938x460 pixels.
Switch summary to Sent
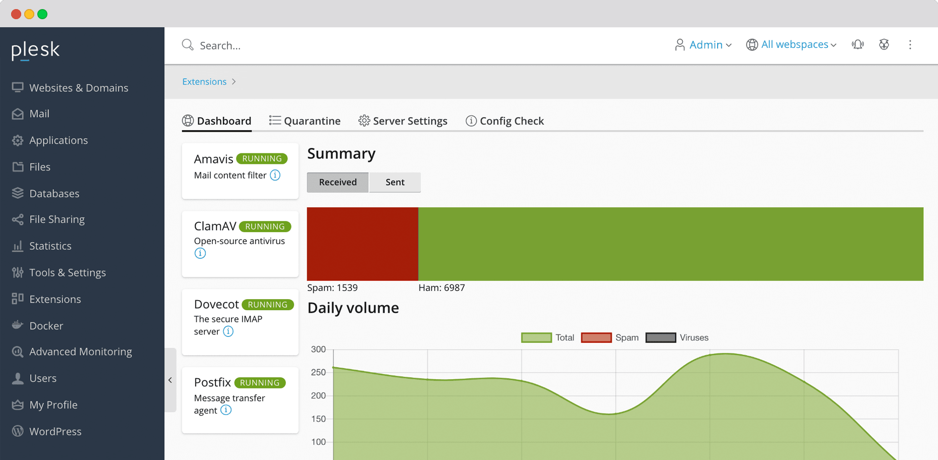pyautogui.click(x=395, y=182)
